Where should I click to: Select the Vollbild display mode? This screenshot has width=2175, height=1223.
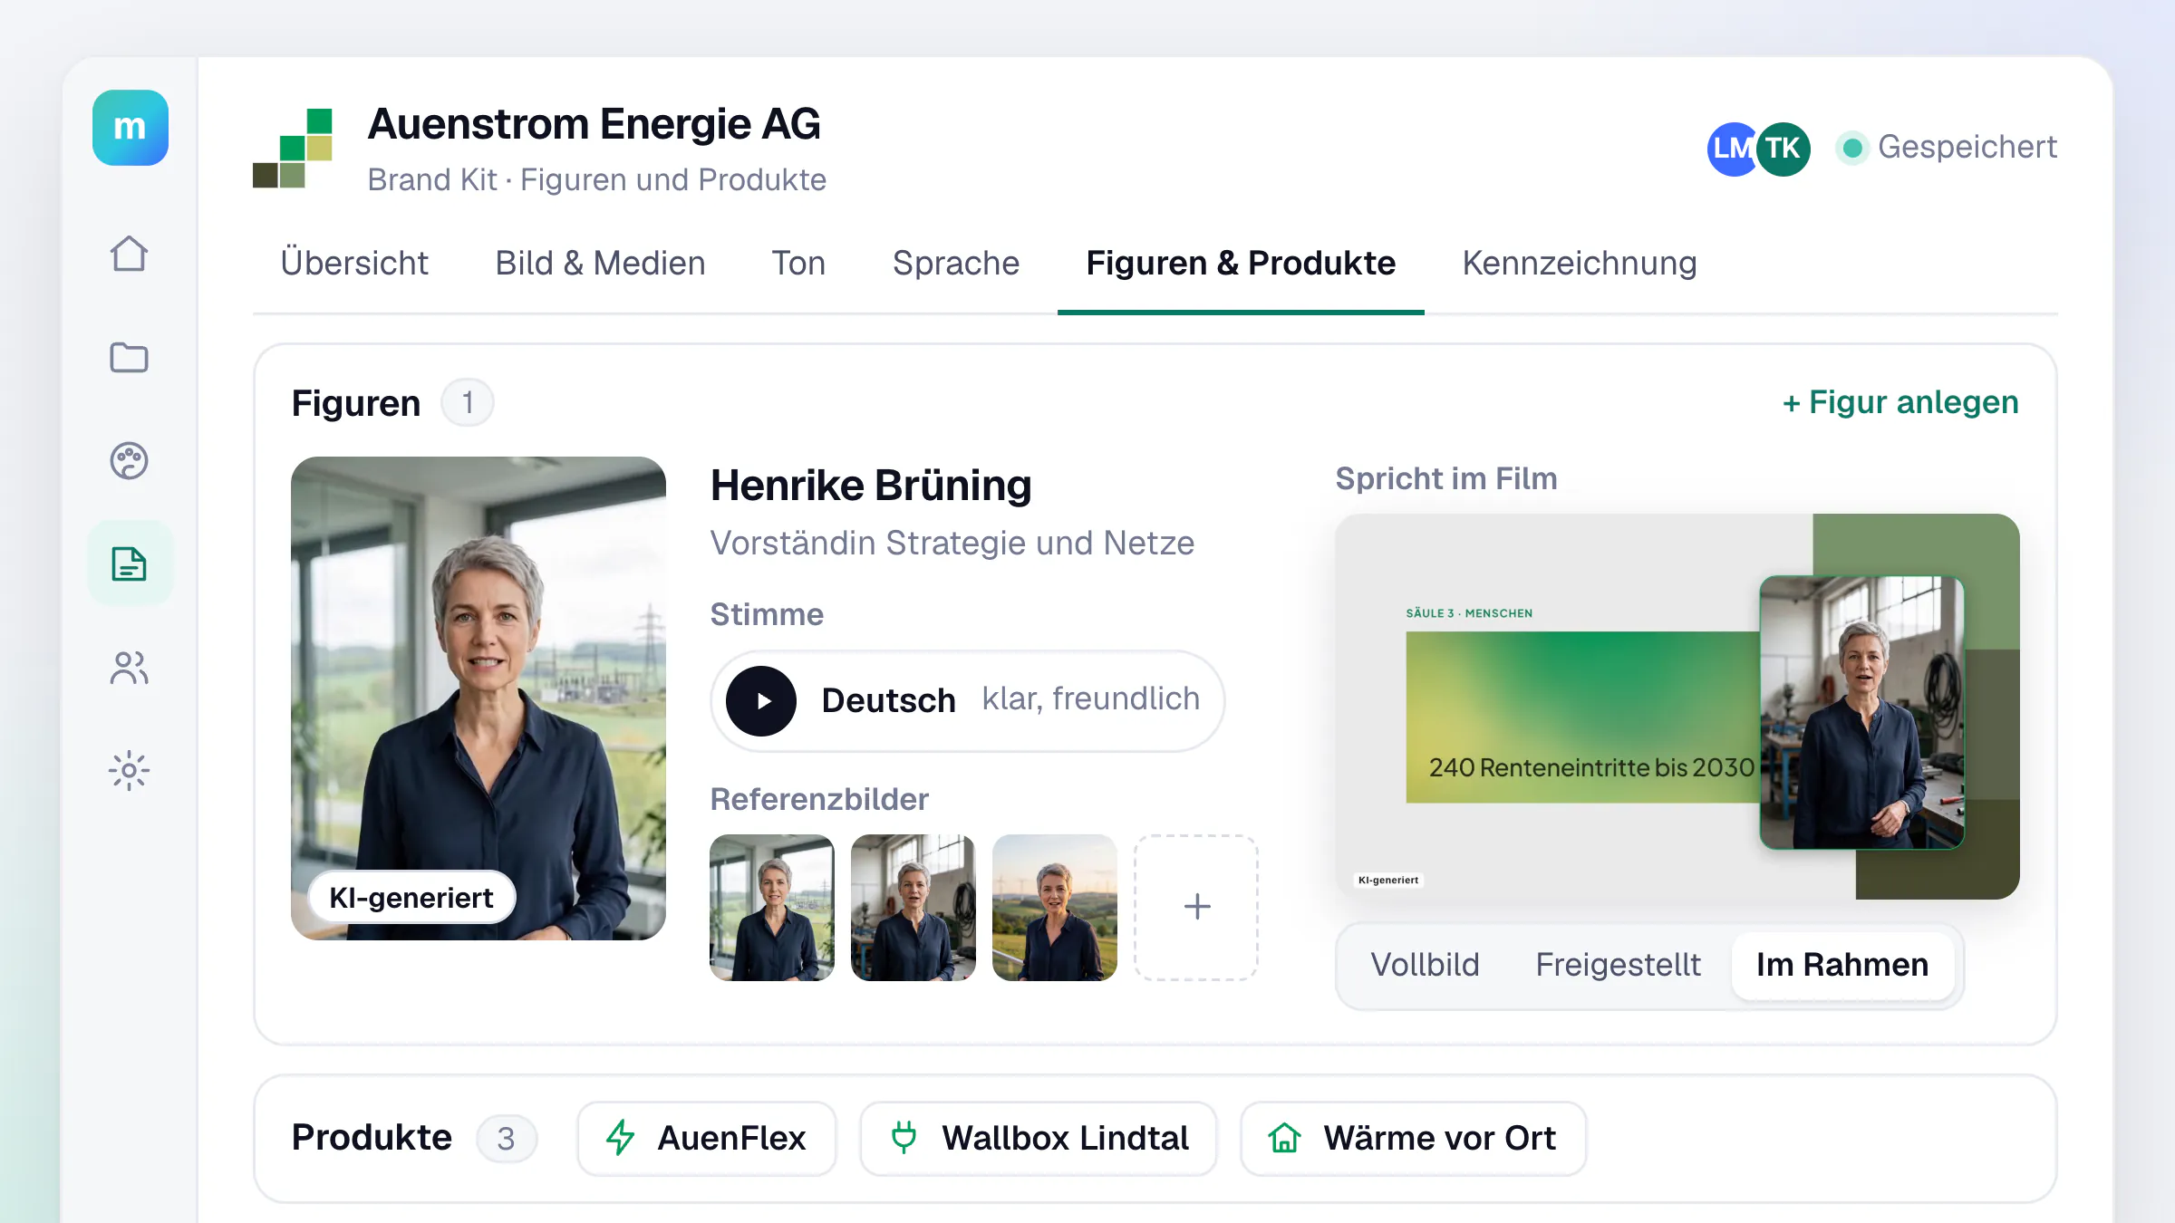tap(1425, 965)
